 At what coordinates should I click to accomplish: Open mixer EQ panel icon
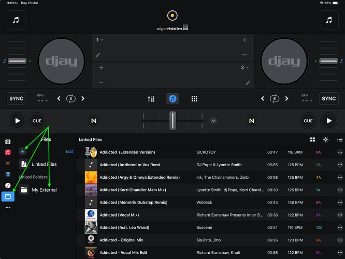pos(151,98)
